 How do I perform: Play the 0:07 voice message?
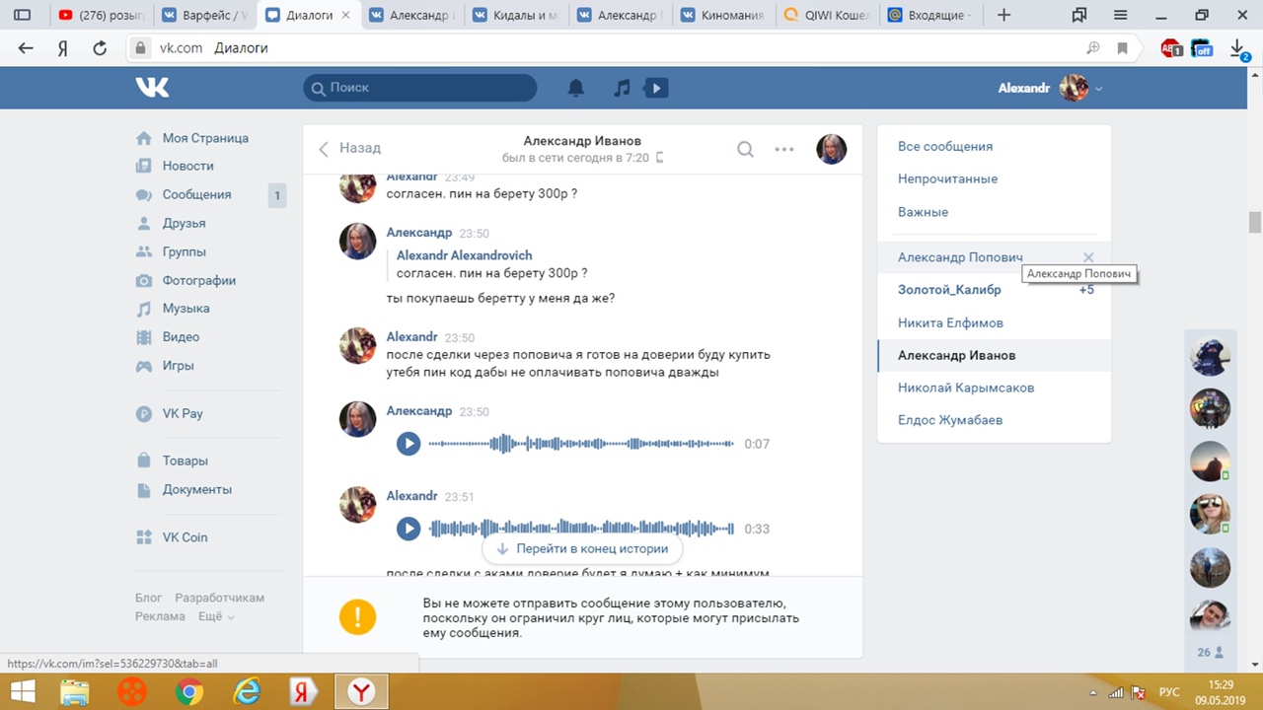[x=409, y=444]
